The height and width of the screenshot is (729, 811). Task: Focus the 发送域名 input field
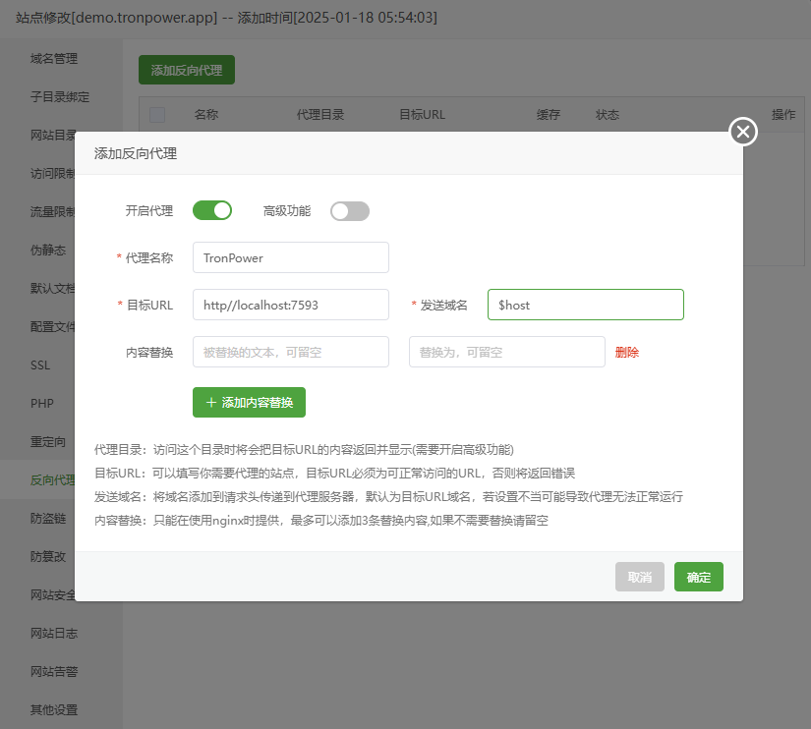585,305
